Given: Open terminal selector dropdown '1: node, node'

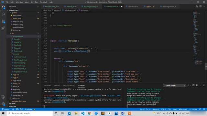Looking at the screenshot, I should pos(175,85).
